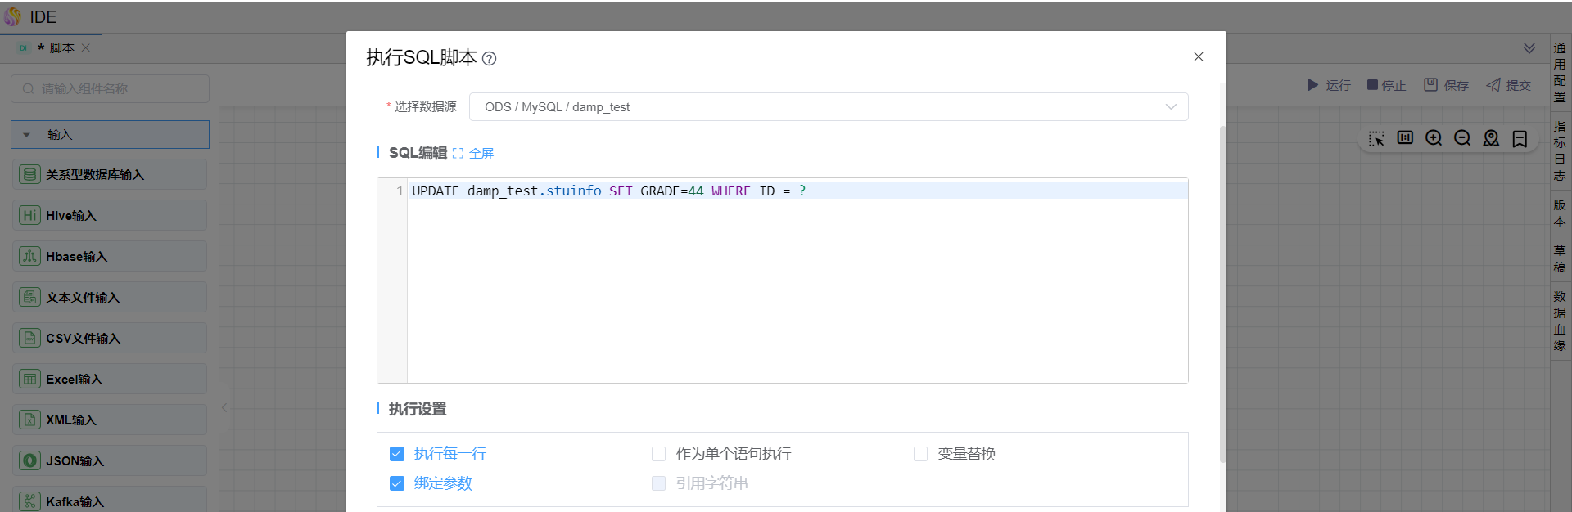Select the Hive输入 component icon

click(30, 215)
